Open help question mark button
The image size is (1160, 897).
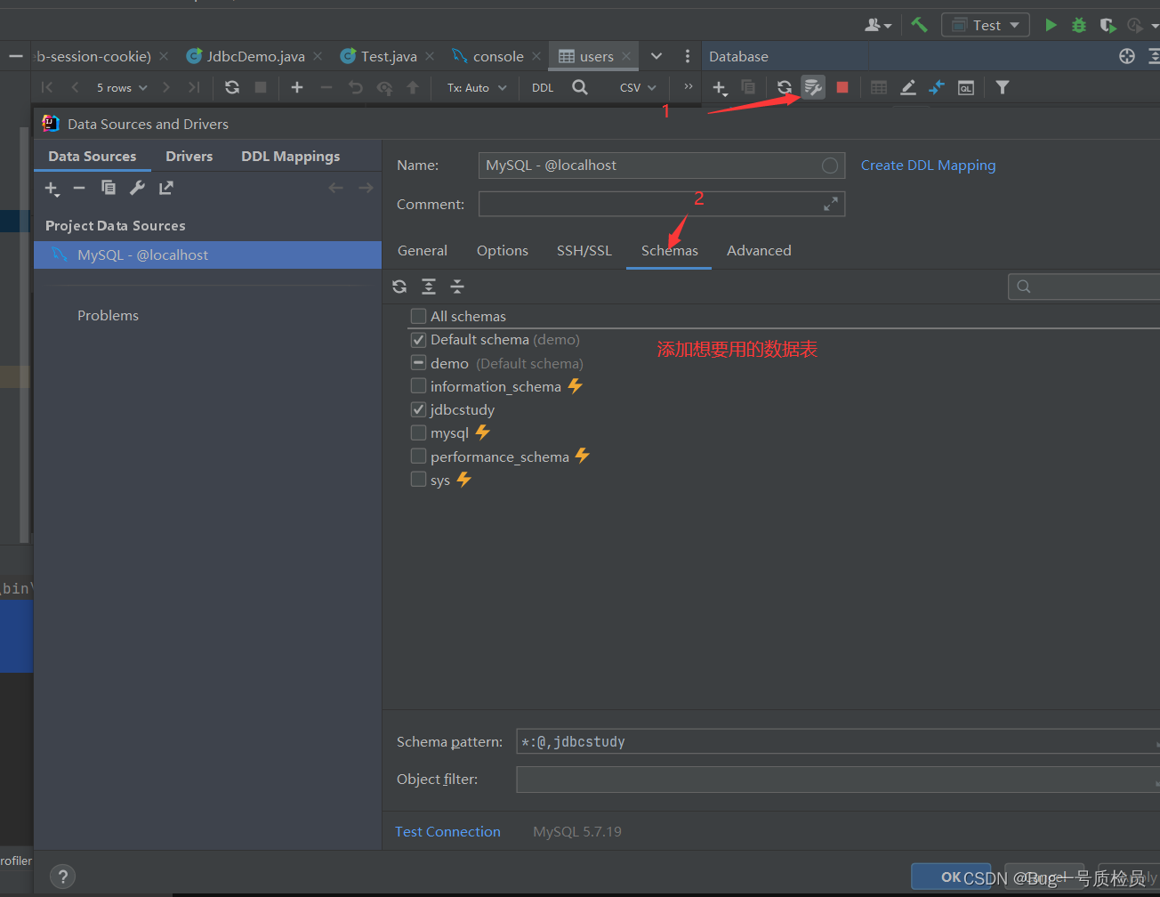[x=62, y=877]
